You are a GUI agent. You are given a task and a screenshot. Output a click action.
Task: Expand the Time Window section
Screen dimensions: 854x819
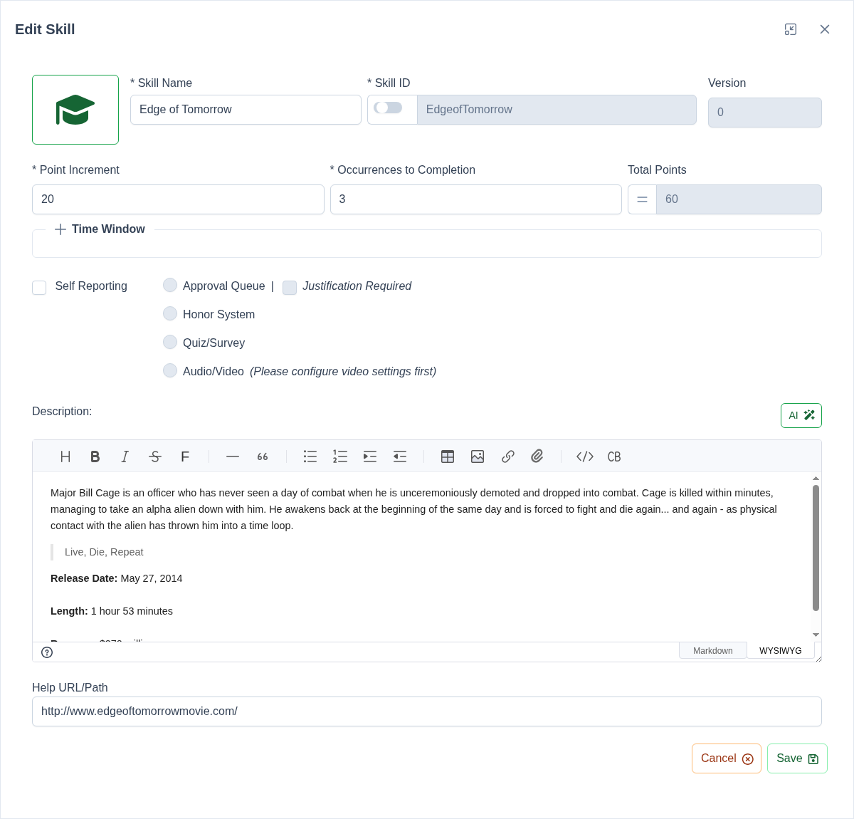coord(100,229)
